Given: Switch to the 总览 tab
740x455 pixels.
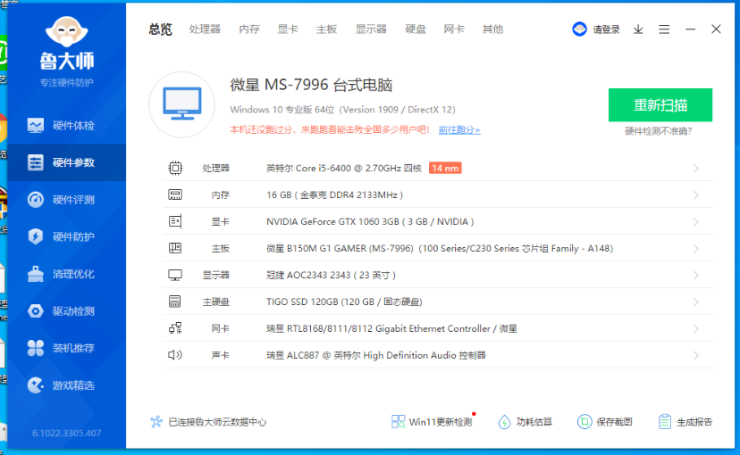Looking at the screenshot, I should pos(161,29).
